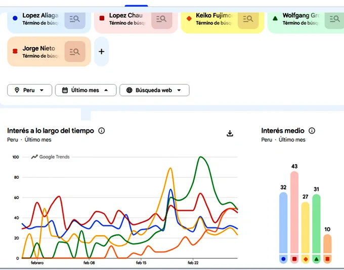Click the blue bar with value 32
The image size is (344, 270).
pos(283,223)
